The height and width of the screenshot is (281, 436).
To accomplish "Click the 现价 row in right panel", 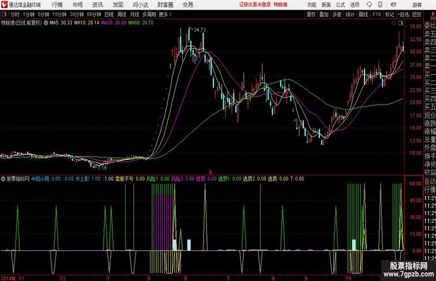I will [430, 115].
